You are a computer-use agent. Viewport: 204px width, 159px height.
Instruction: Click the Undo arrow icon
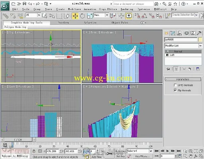[30, 4]
